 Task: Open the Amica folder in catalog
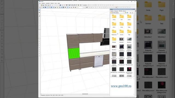coord(114,17)
